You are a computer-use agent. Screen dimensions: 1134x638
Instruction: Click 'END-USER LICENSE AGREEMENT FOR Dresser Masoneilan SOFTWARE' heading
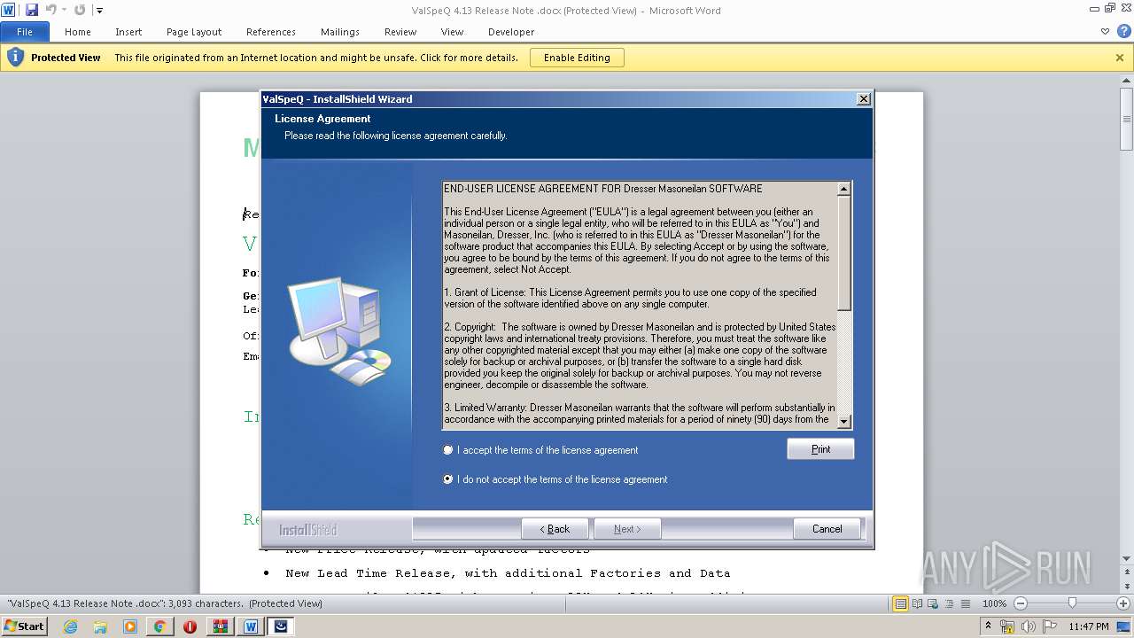[x=602, y=189]
